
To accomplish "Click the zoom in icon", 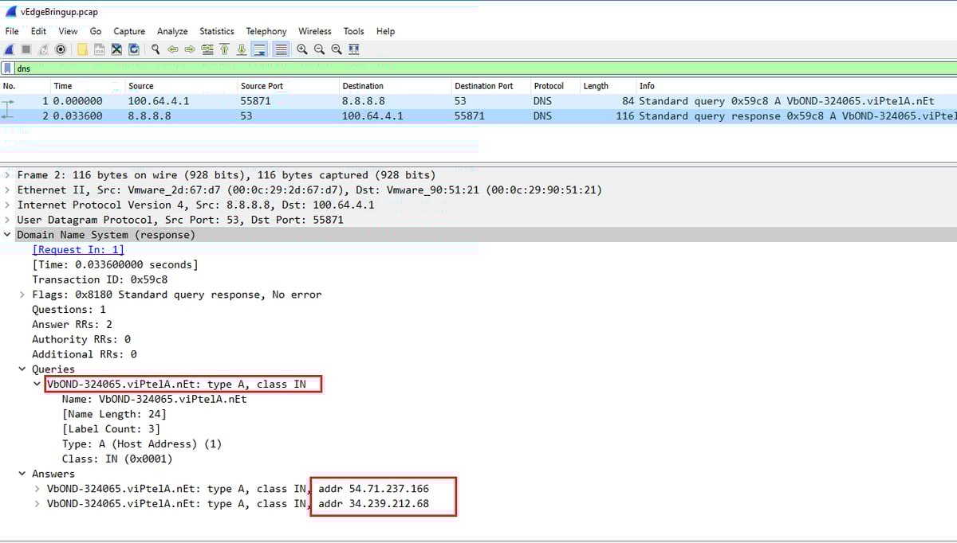I will click(x=301, y=49).
